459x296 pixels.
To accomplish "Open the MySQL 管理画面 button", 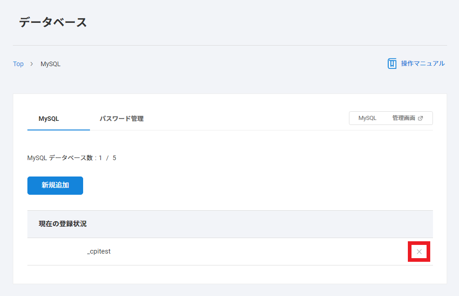I will click(390, 118).
